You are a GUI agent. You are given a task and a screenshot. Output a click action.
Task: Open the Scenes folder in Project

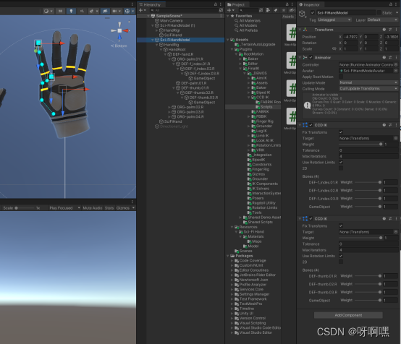pyautogui.click(x=245, y=251)
